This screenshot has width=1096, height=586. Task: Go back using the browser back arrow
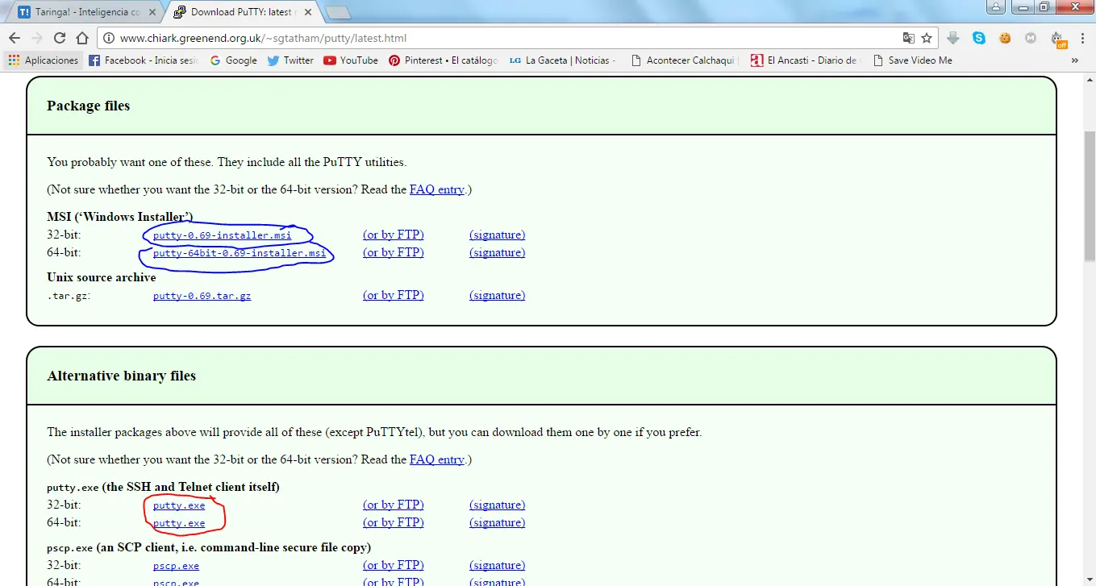[x=15, y=38]
